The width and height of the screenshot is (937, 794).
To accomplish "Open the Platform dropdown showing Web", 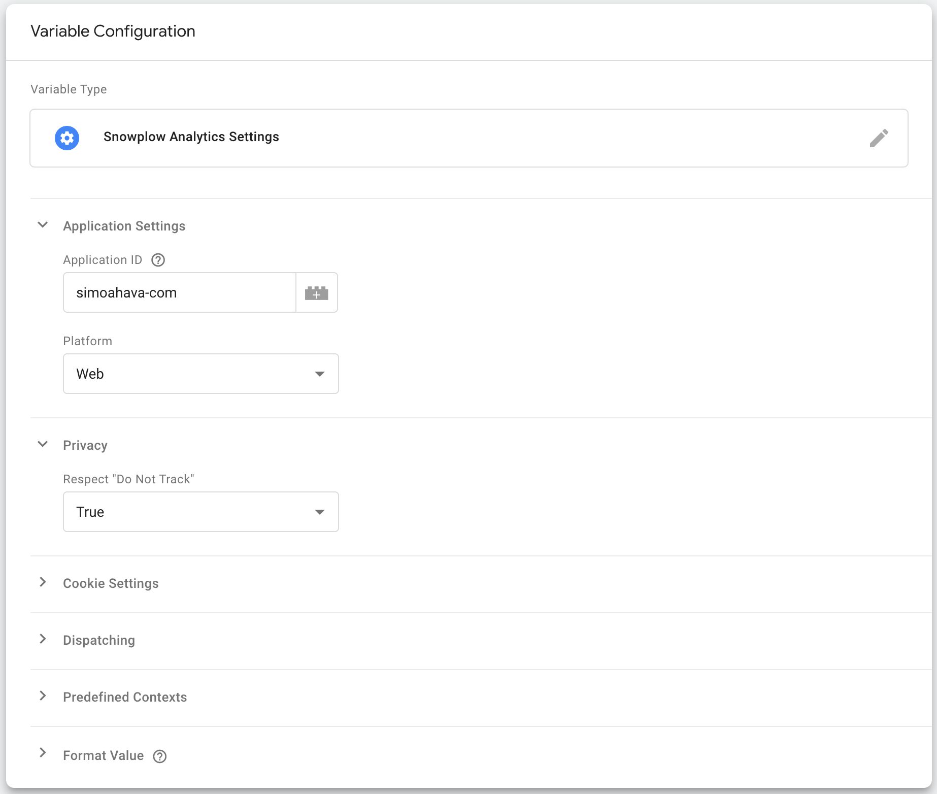I will click(201, 374).
